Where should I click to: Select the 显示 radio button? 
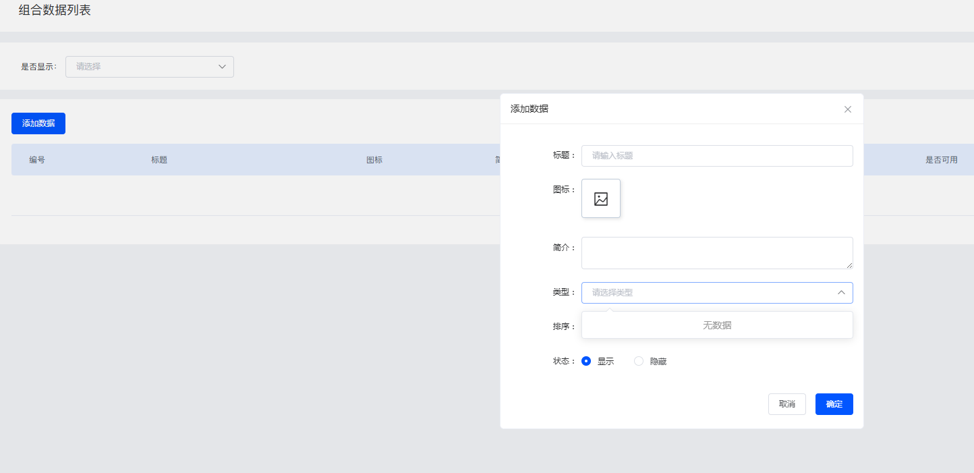(586, 361)
